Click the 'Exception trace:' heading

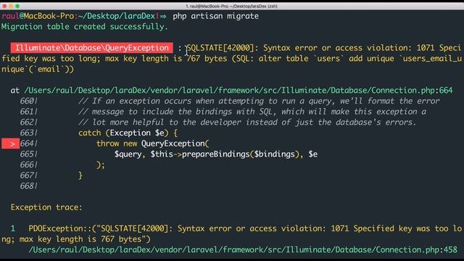click(x=46, y=207)
